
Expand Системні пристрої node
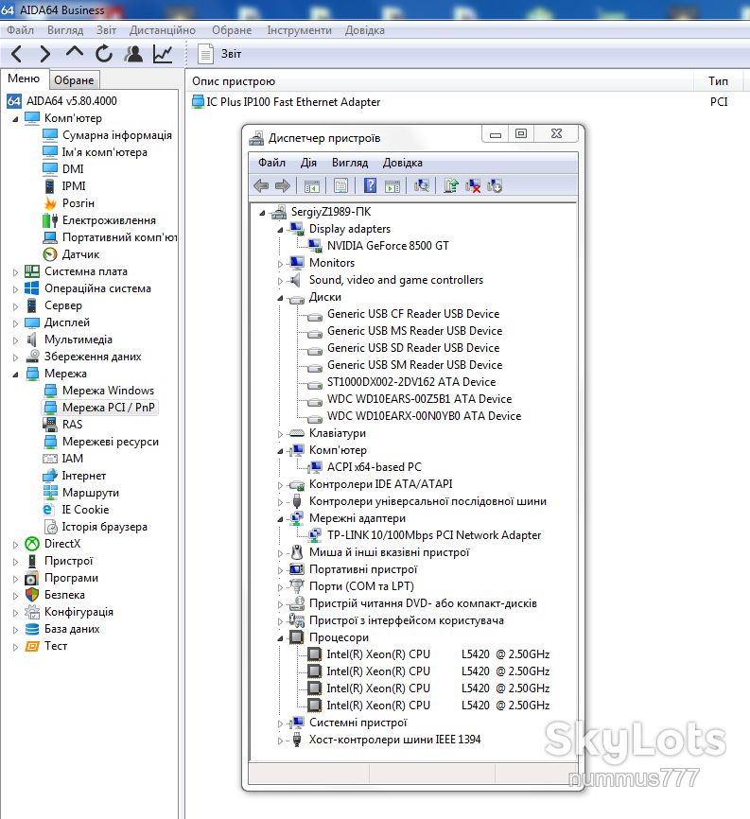pyautogui.click(x=281, y=723)
